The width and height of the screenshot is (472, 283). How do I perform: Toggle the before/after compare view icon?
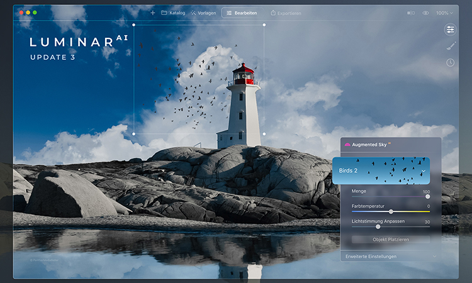click(x=411, y=13)
